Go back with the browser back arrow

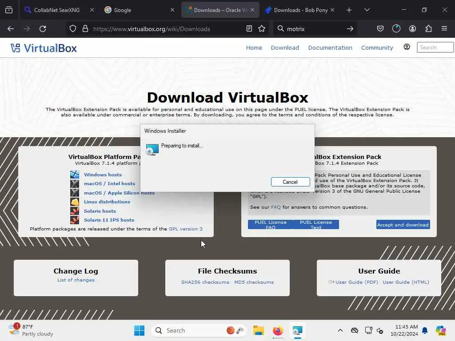tap(11, 29)
